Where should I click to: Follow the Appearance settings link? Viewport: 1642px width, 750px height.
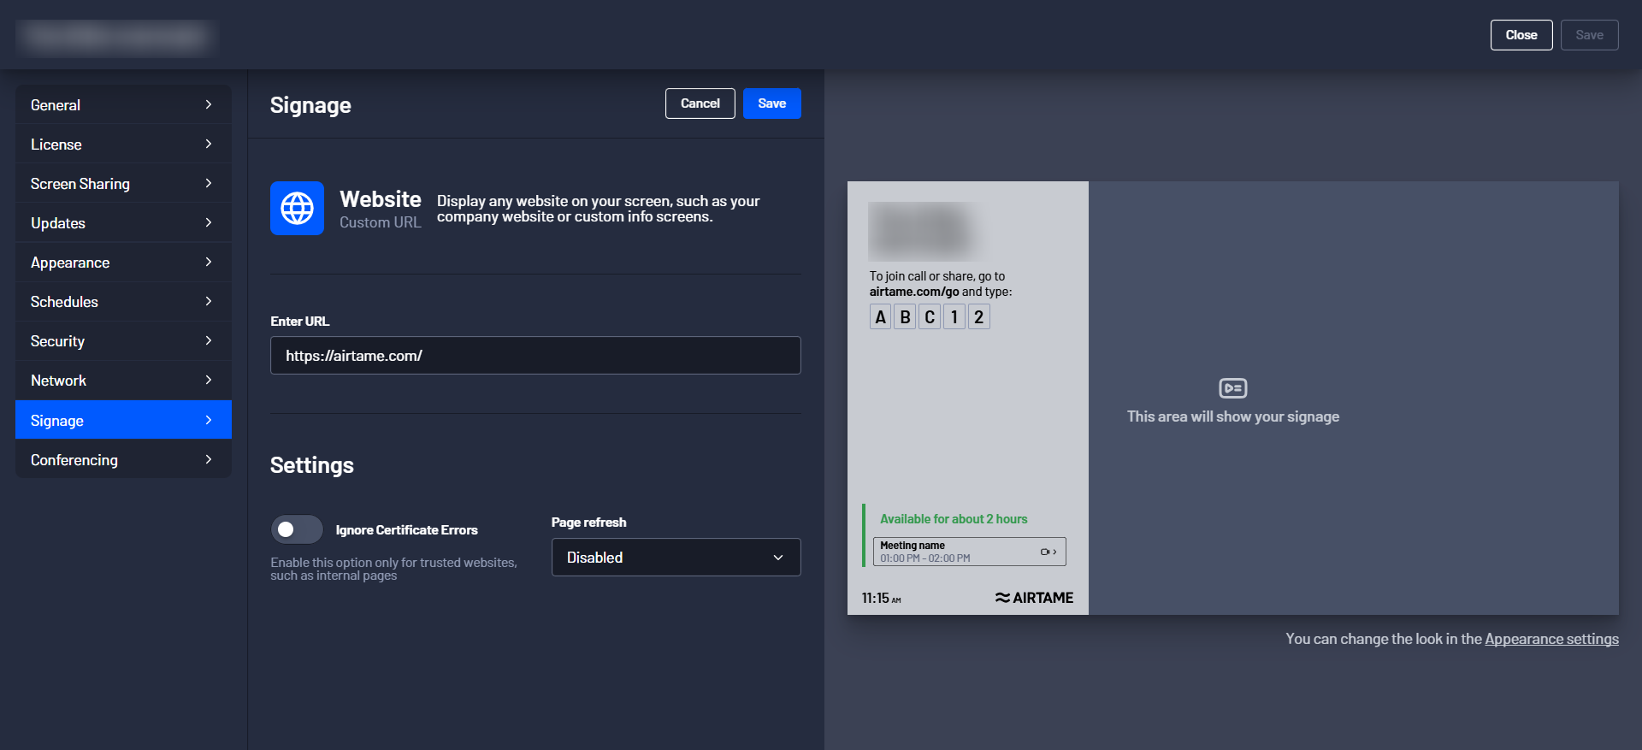point(1551,639)
